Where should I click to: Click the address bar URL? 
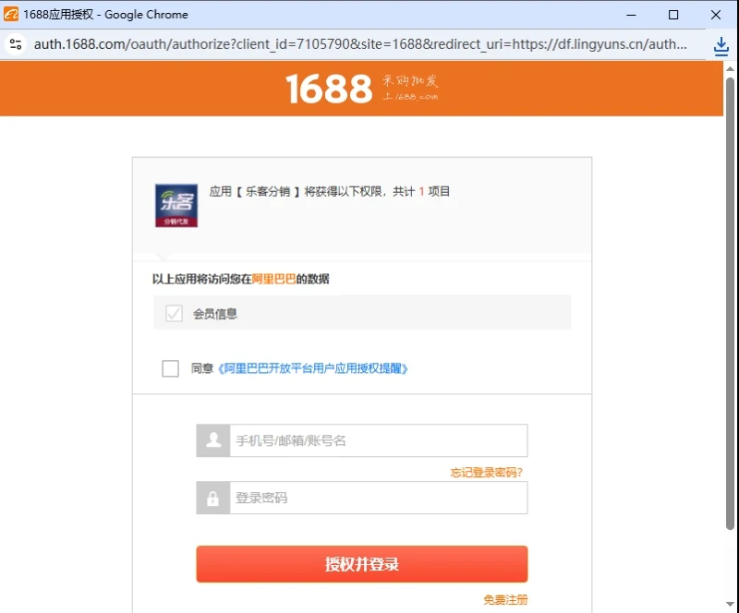click(360, 44)
